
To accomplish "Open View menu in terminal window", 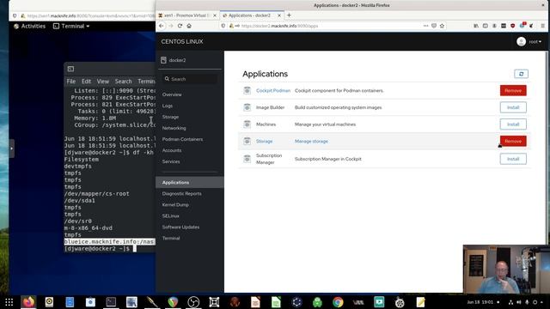I will (x=103, y=82).
